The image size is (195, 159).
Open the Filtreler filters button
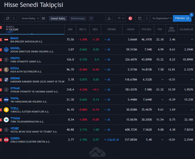pos(182,18)
